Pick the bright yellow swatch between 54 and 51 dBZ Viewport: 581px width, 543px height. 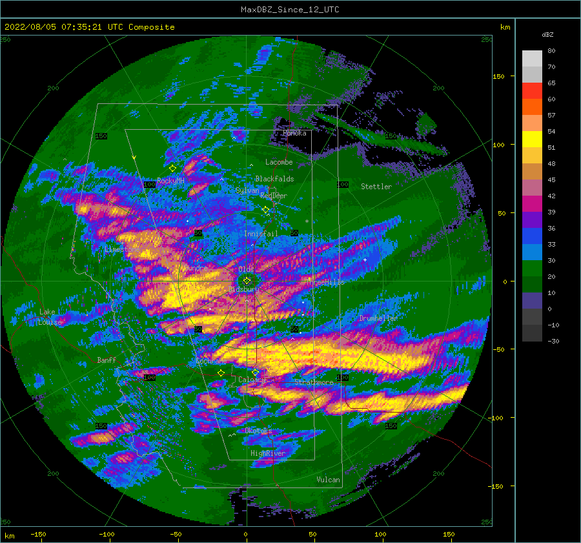[x=532, y=139]
